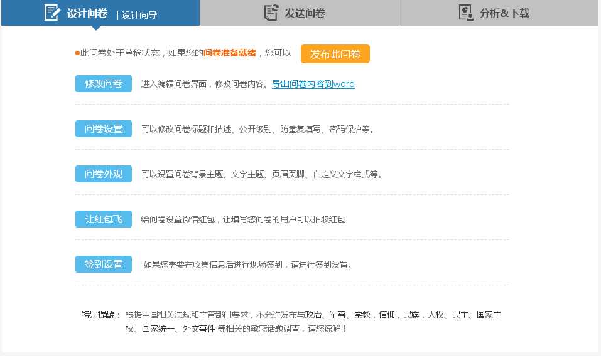Click description 可以设置问卷背景主题
The width and height of the screenshot is (601, 356).
[182, 174]
